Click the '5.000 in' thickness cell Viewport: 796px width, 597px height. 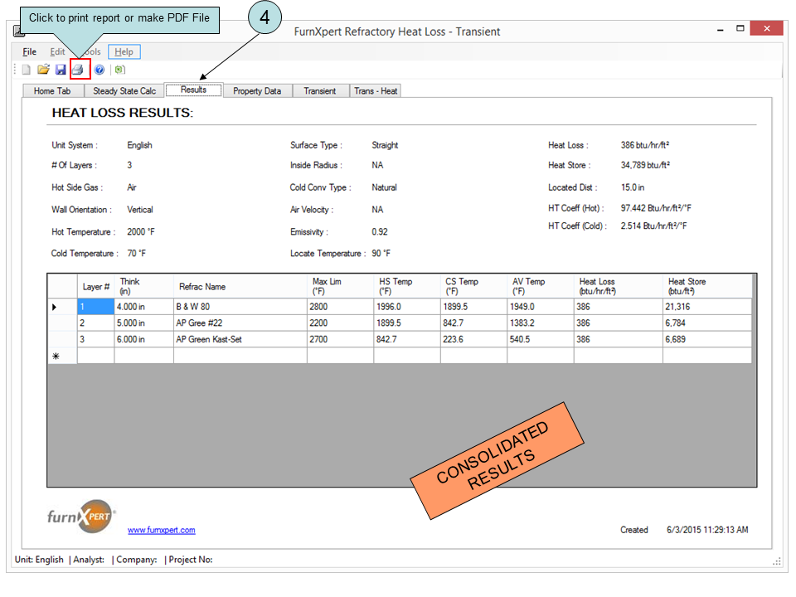click(144, 323)
